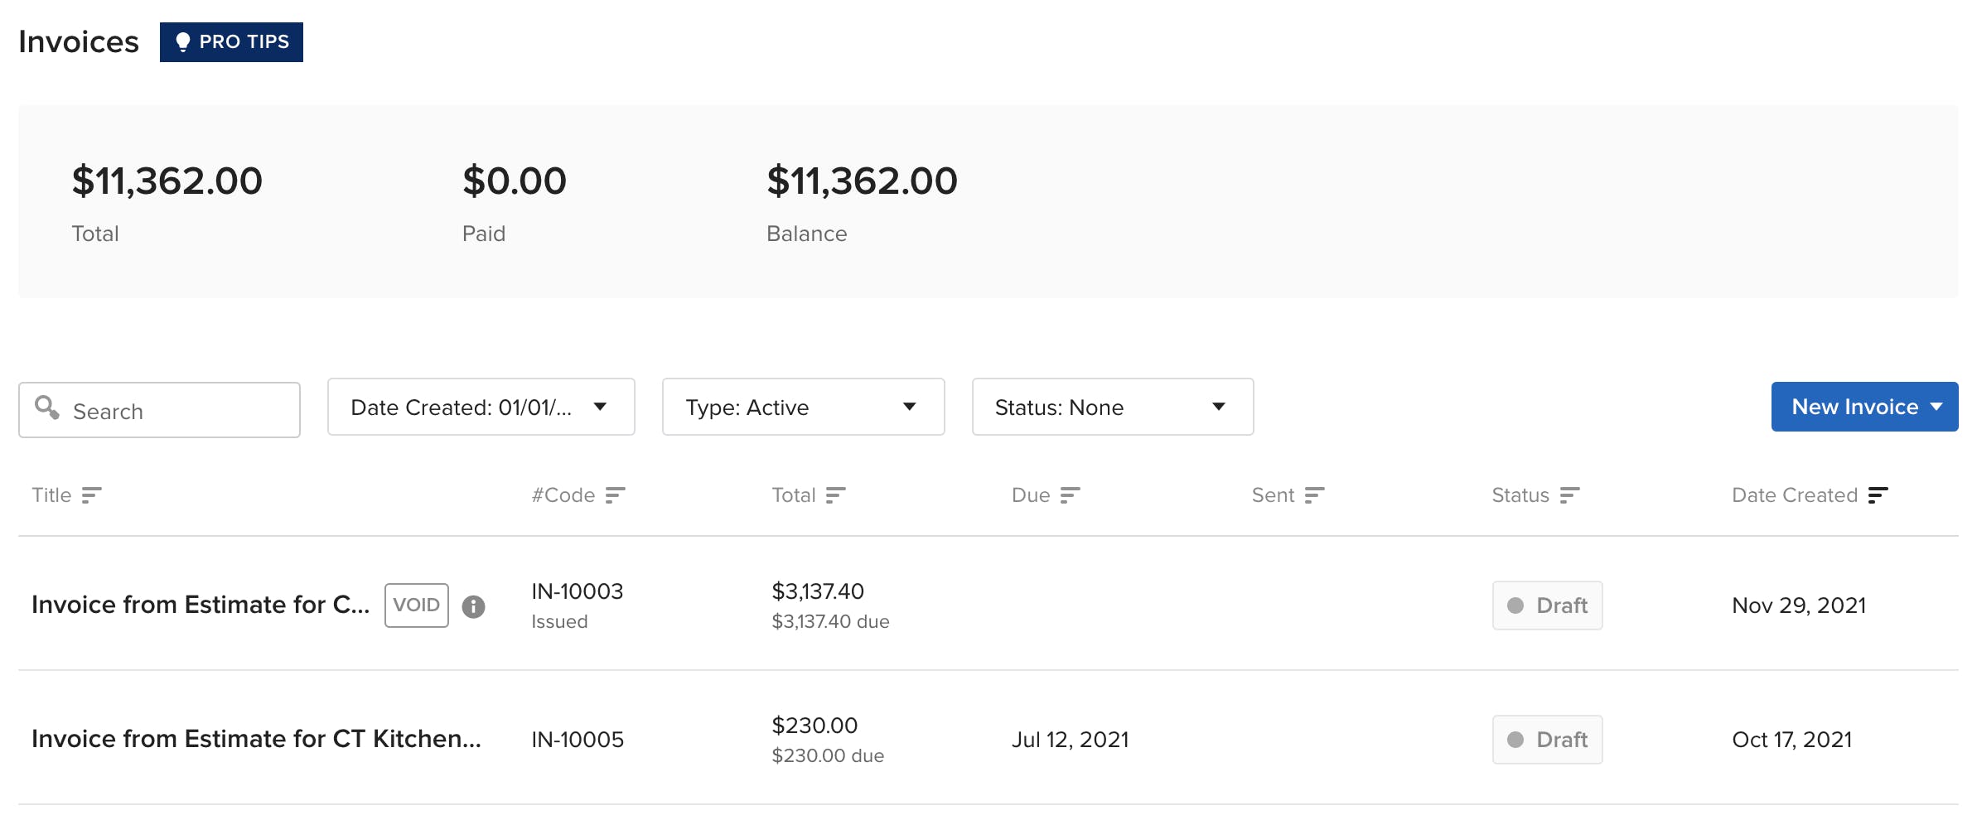Open the PRO TIPS panel
This screenshot has height=820, width=1977.
coord(232,41)
